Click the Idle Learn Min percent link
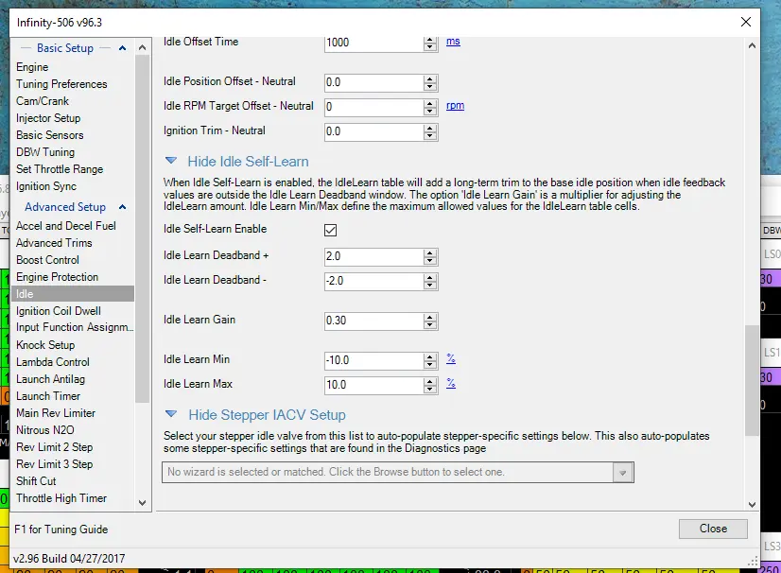This screenshot has width=781, height=573. click(x=451, y=358)
